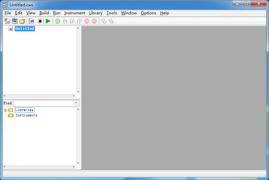The width and height of the screenshot is (269, 180).
Task: Expand the Libraries tree node
Action: tap(5, 110)
